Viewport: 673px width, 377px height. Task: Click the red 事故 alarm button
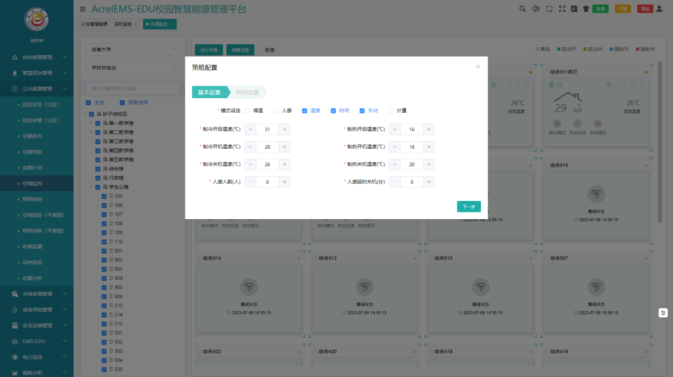click(645, 8)
